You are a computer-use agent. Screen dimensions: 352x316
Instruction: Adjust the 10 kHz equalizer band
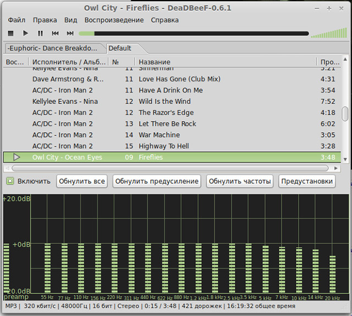point(299,270)
